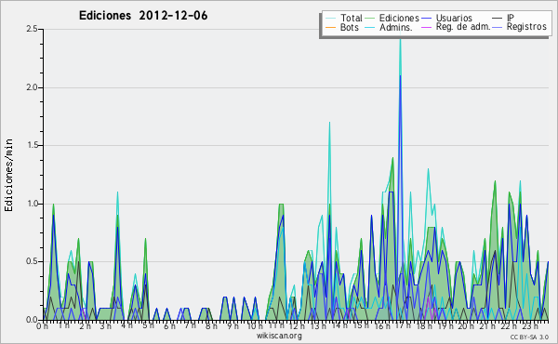
Task: Click the '11 h' x-axis label
Action: 276,325
